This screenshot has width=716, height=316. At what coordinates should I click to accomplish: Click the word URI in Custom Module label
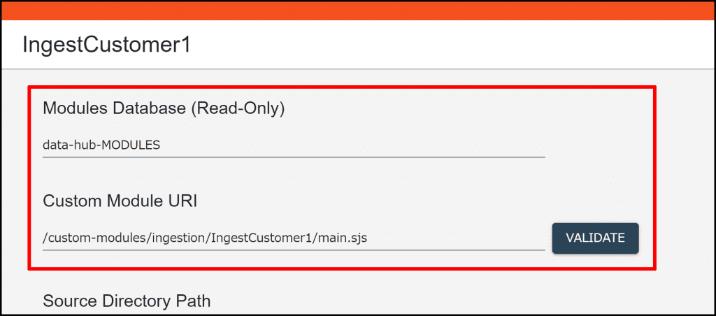[182, 201]
